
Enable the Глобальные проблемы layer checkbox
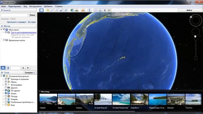coord(6,102)
